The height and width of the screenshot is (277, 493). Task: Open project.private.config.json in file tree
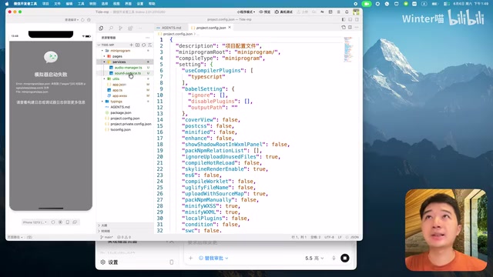(131, 124)
